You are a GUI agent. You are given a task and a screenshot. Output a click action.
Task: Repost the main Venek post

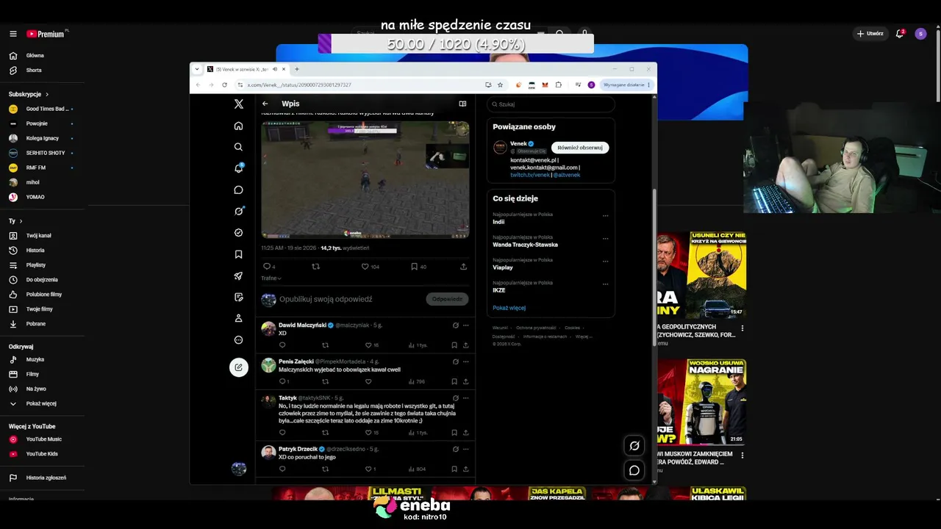(316, 267)
